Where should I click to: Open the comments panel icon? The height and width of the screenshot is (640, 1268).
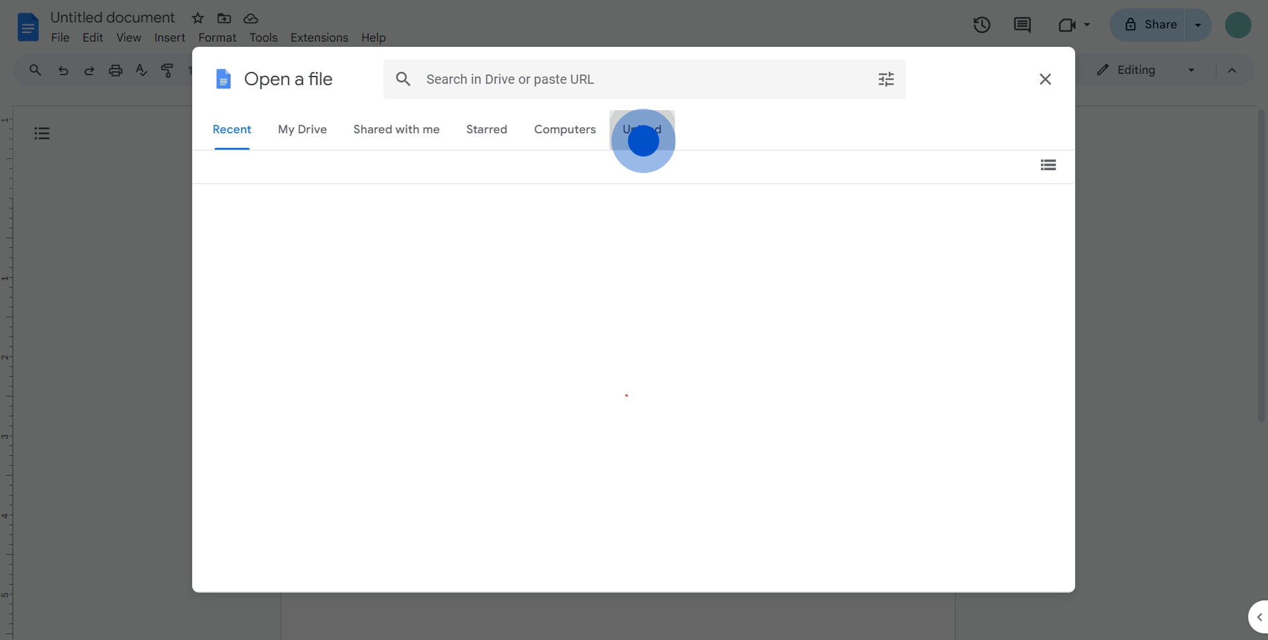pos(1022,25)
